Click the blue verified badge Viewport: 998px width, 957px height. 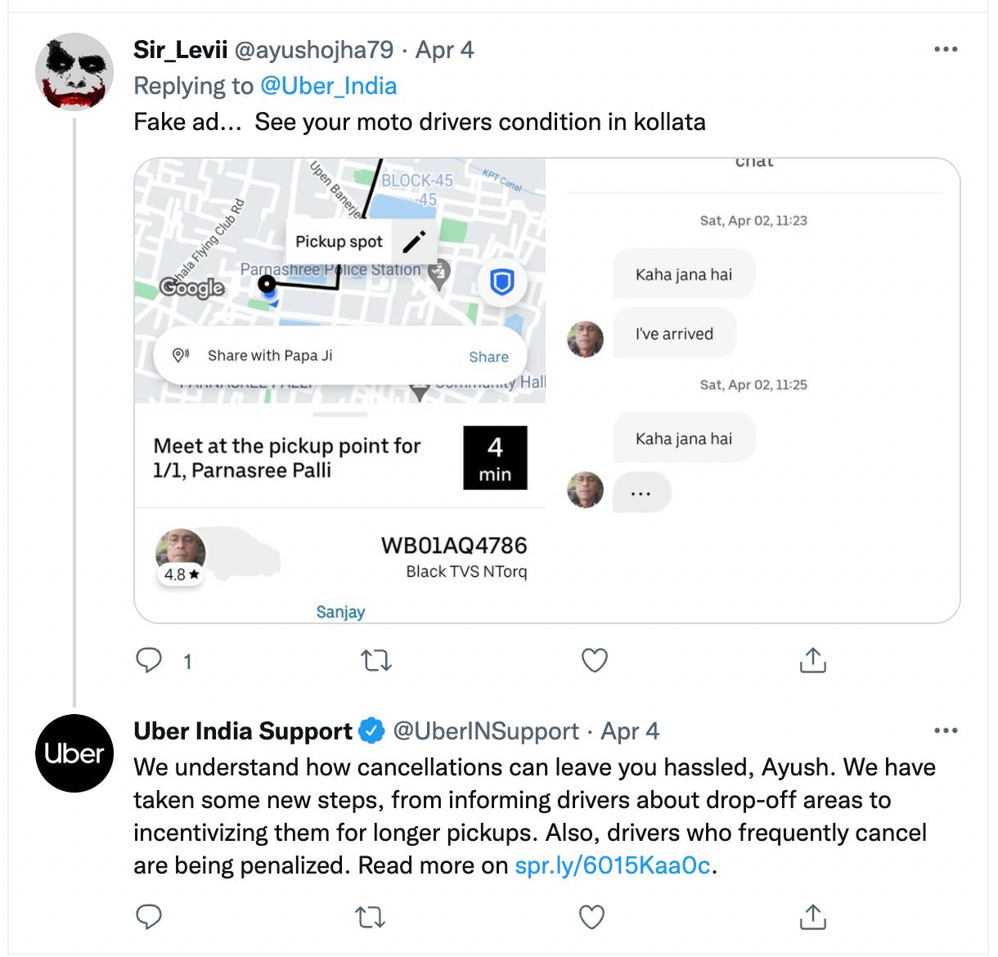click(372, 730)
